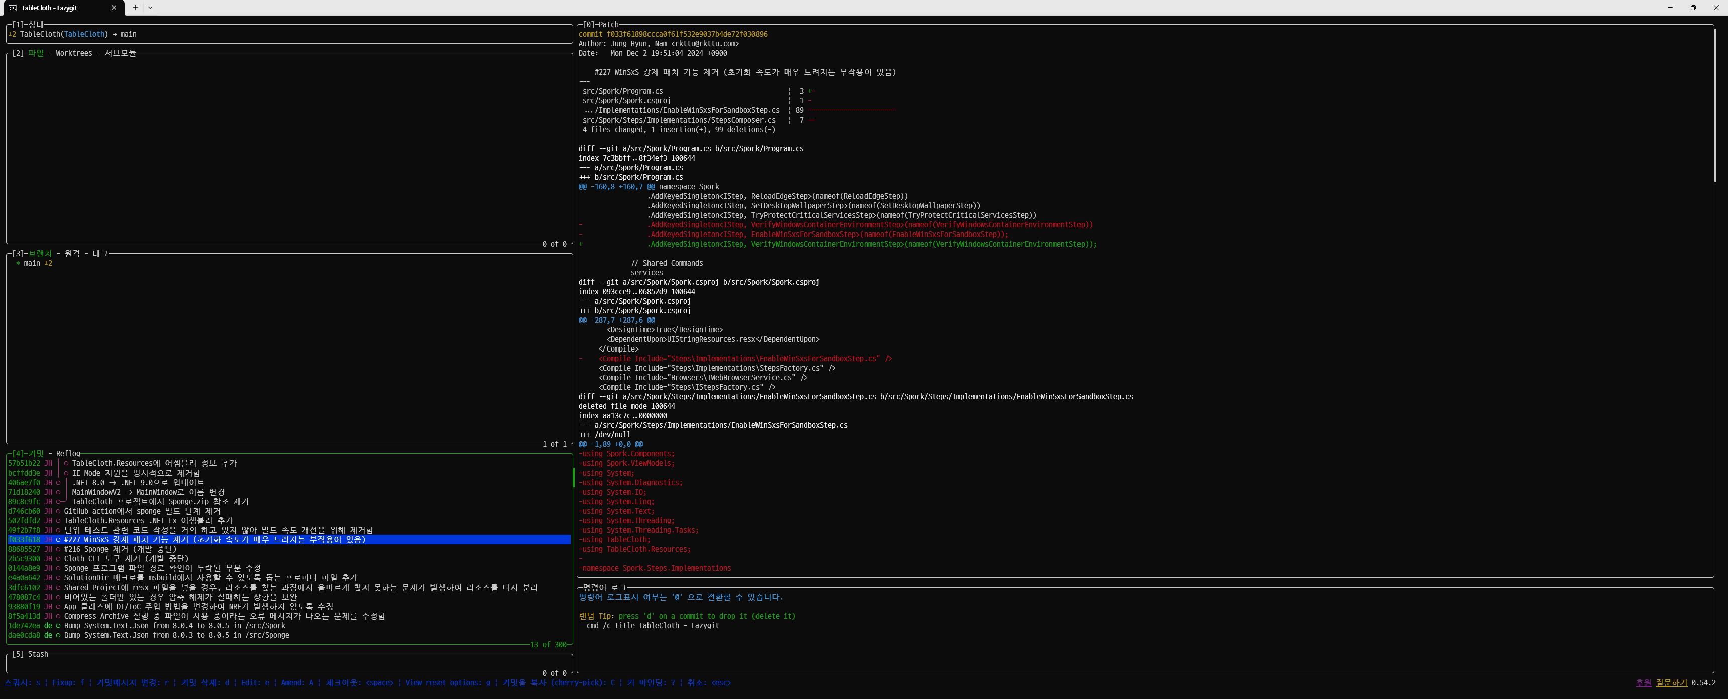Click the Amend: A keybinding
This screenshot has height=699, width=1728.
tap(297, 683)
